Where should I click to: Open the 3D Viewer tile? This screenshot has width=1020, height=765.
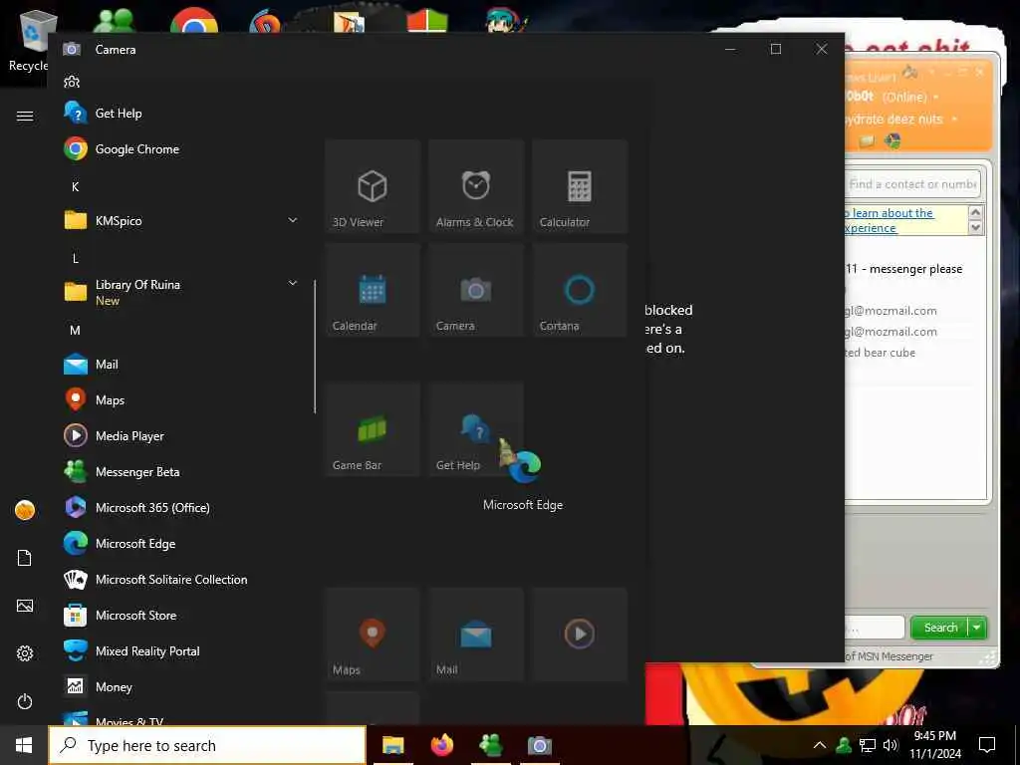[373, 186]
